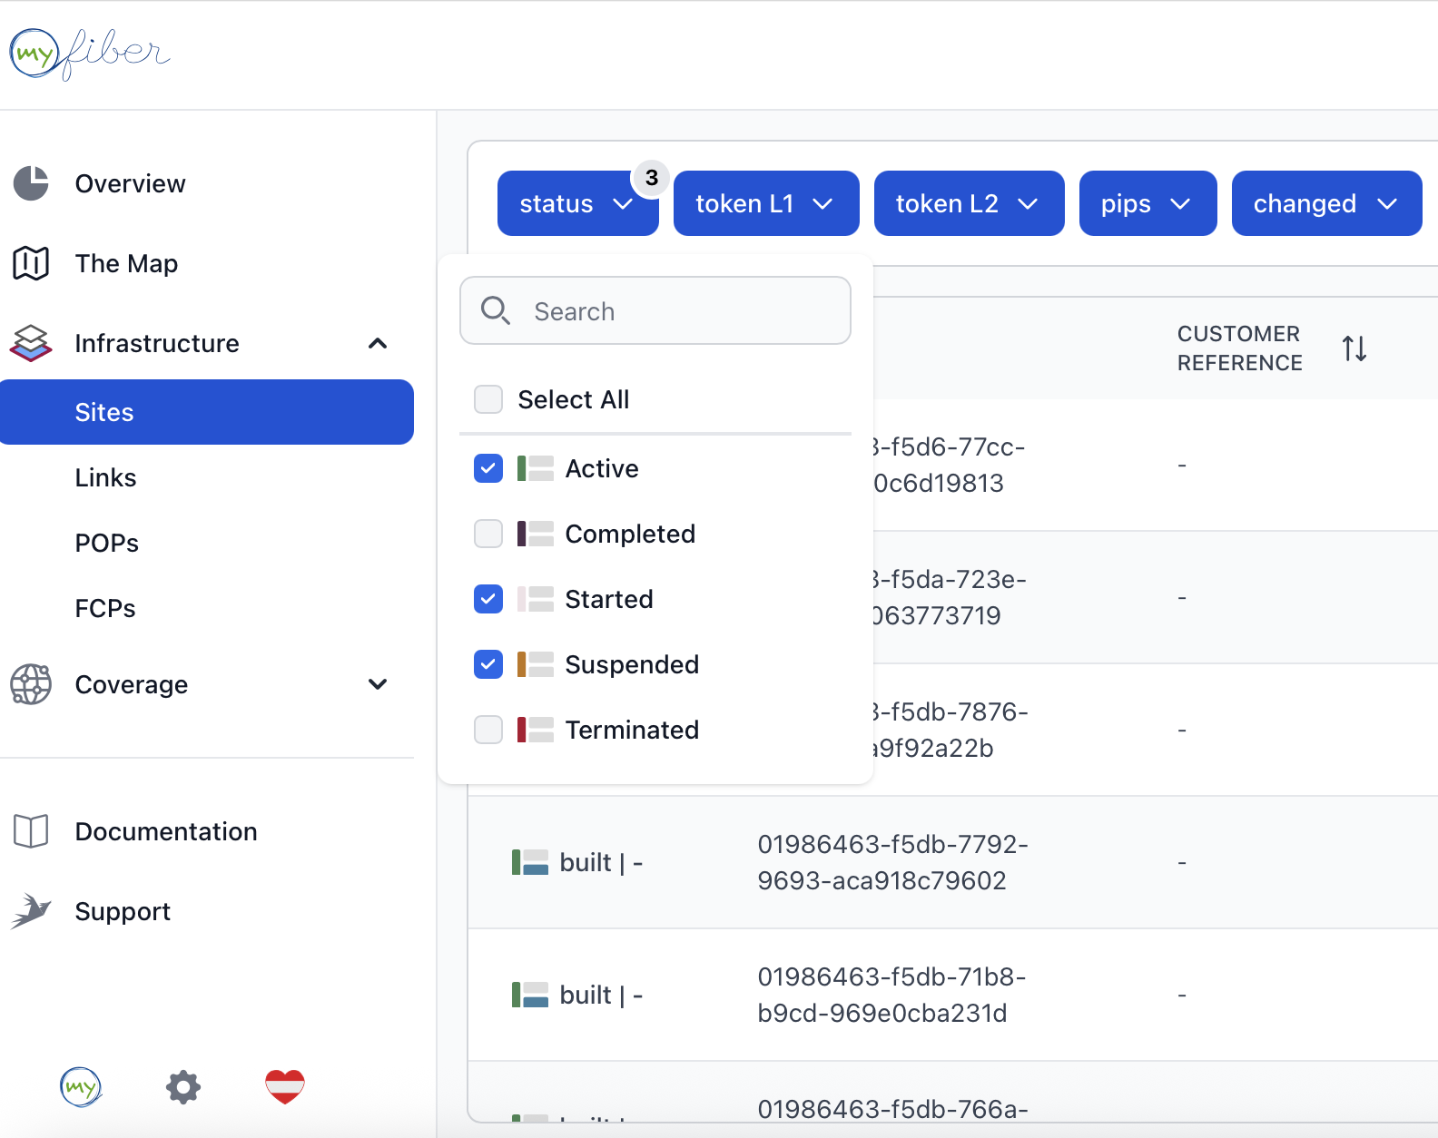Open the token L1 filter dropdown

(765, 203)
